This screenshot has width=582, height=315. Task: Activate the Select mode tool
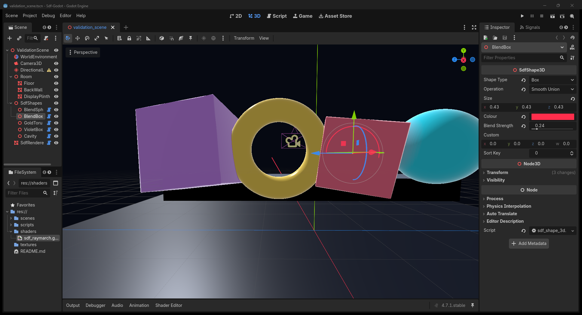(x=106, y=38)
